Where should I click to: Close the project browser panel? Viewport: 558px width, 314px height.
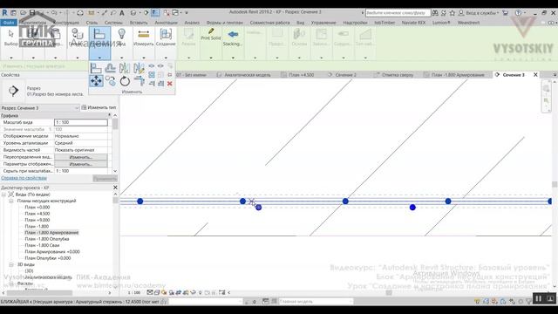pos(115,188)
